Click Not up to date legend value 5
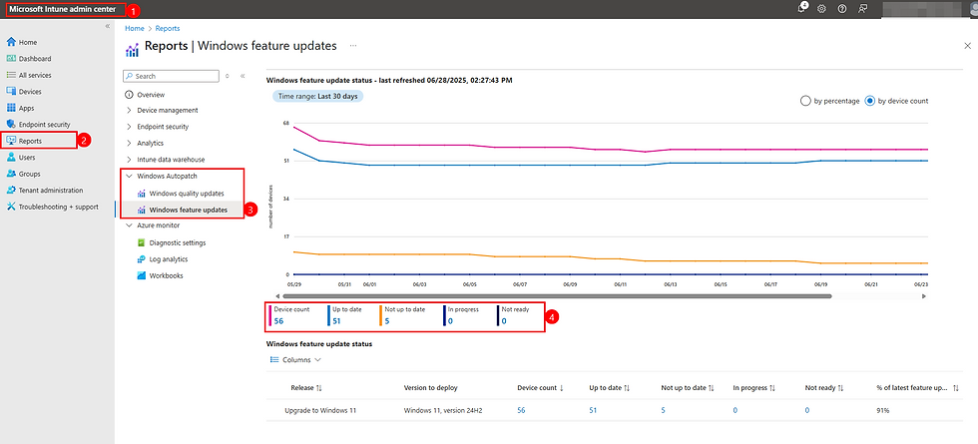978x444 pixels. 387,321
